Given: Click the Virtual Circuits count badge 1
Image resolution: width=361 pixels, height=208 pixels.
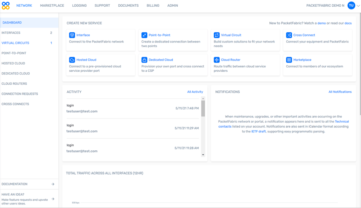Looking at the screenshot, I should [51, 43].
